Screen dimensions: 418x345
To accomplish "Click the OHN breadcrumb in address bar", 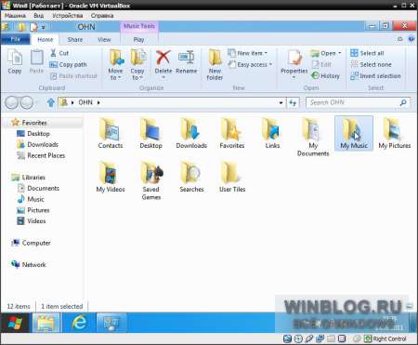I will 85,102.
